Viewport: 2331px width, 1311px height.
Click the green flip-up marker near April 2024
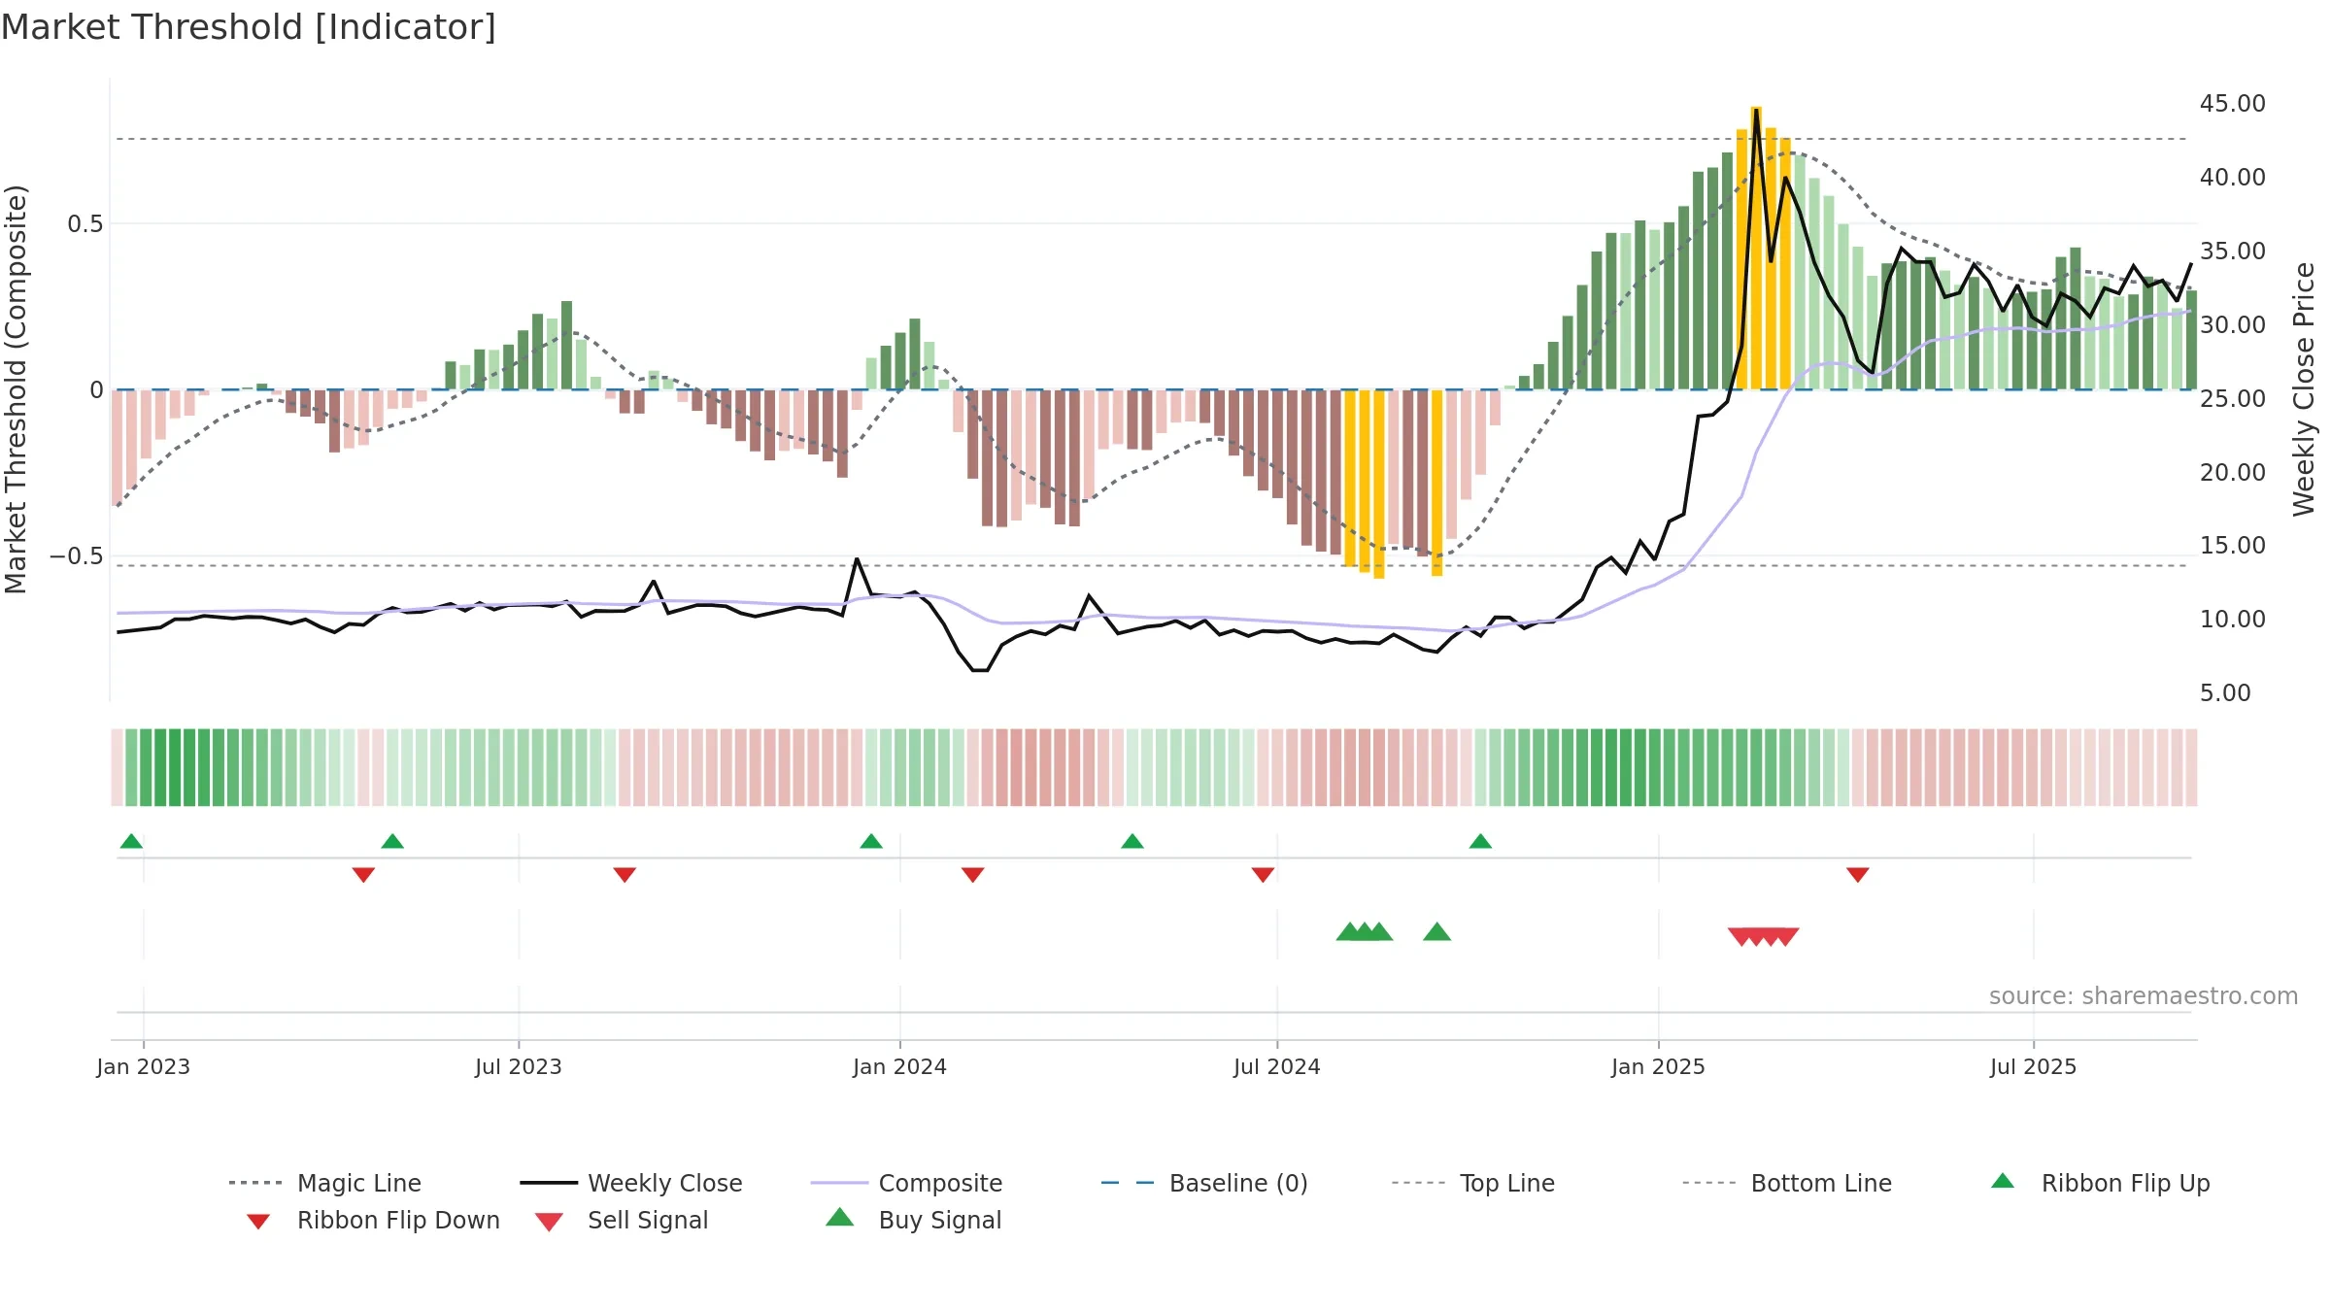pyautogui.click(x=1132, y=841)
